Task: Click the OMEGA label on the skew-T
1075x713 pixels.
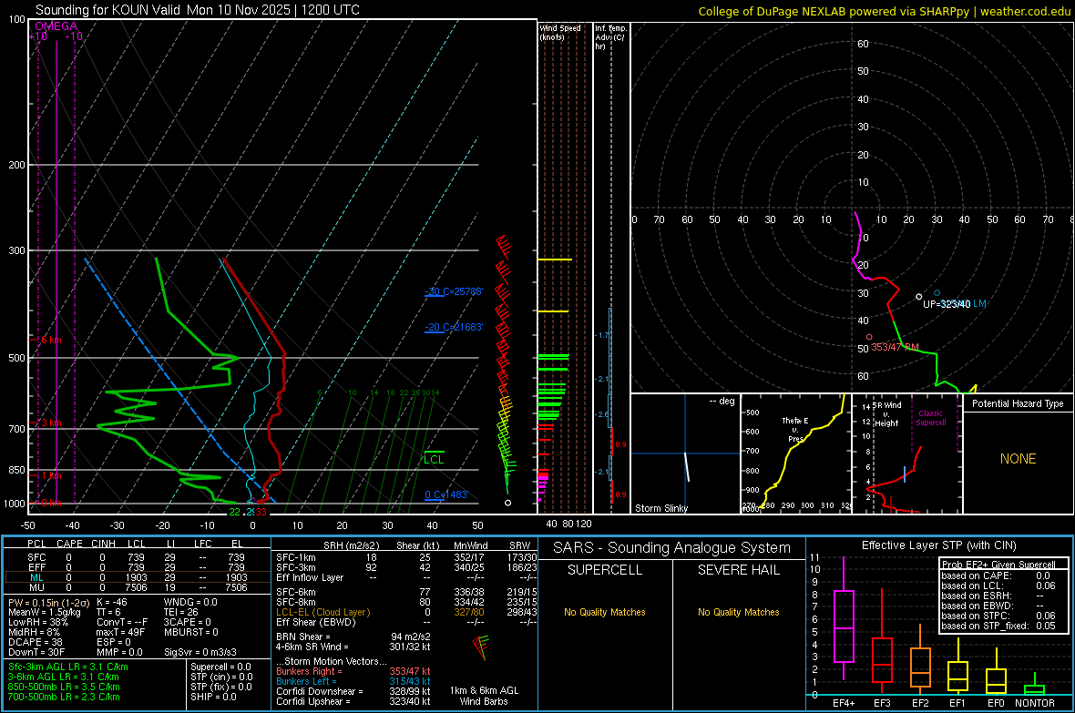Action: pos(56,26)
